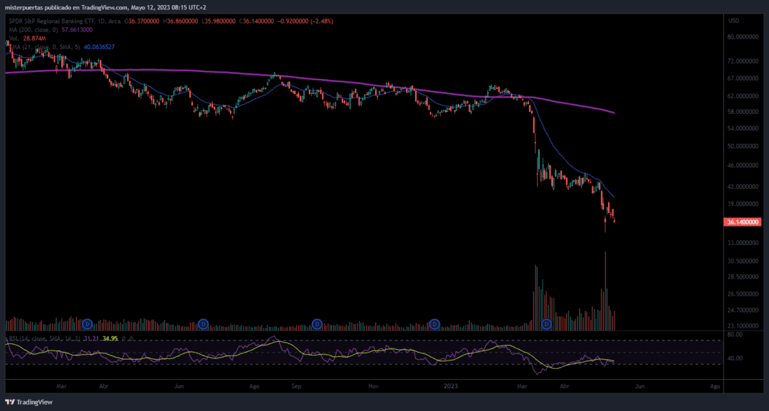Click the leftmost dividend 'D' marker
Screen dimensions: 769x411
(88, 324)
